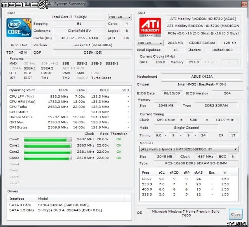The height and width of the screenshot is (227, 249).
Task: Click the Cores count field
Action: click(x=126, y=24)
